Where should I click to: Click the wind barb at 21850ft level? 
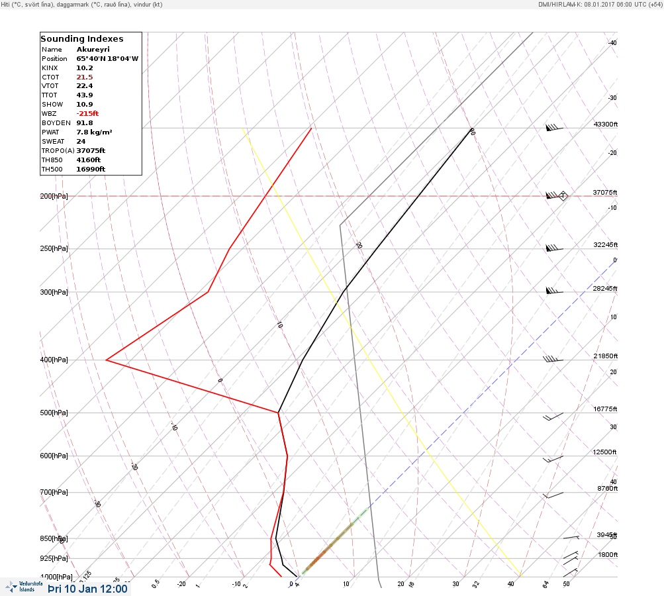click(553, 359)
